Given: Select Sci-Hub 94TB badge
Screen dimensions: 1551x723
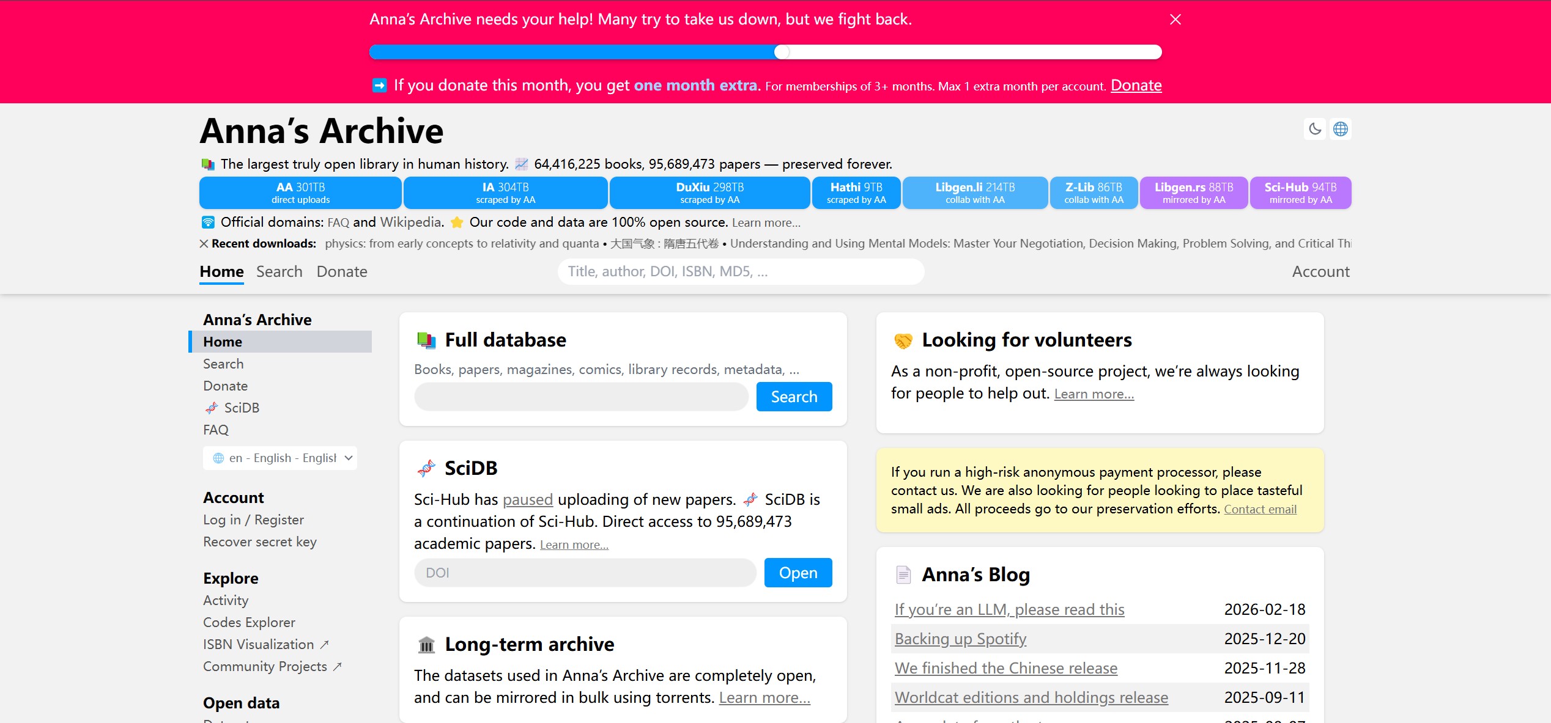Looking at the screenshot, I should (1300, 193).
